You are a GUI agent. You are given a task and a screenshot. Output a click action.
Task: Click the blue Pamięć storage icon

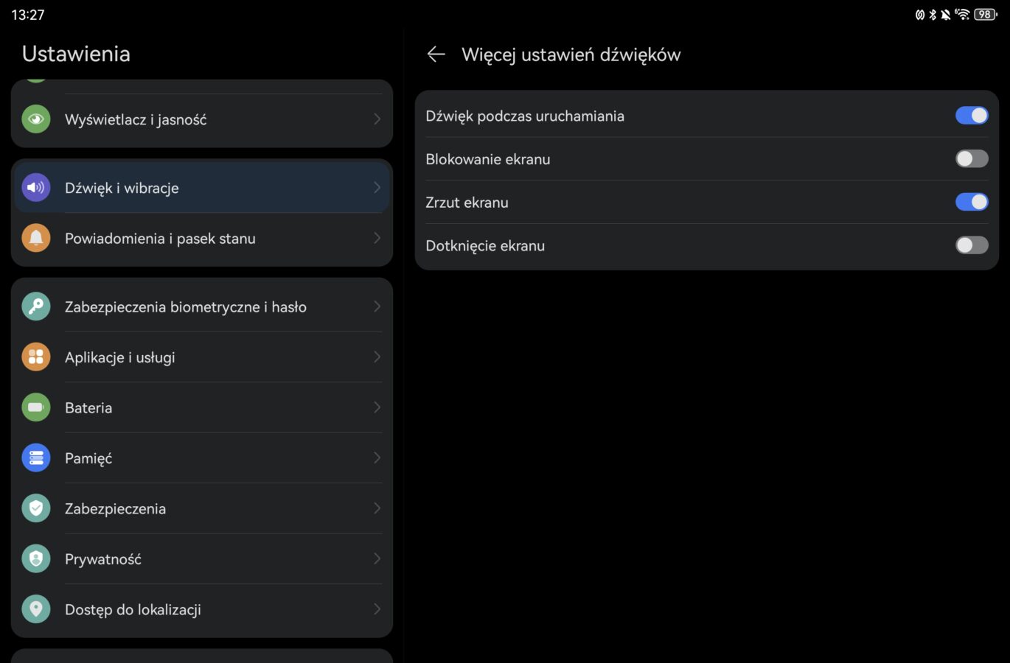click(x=36, y=458)
